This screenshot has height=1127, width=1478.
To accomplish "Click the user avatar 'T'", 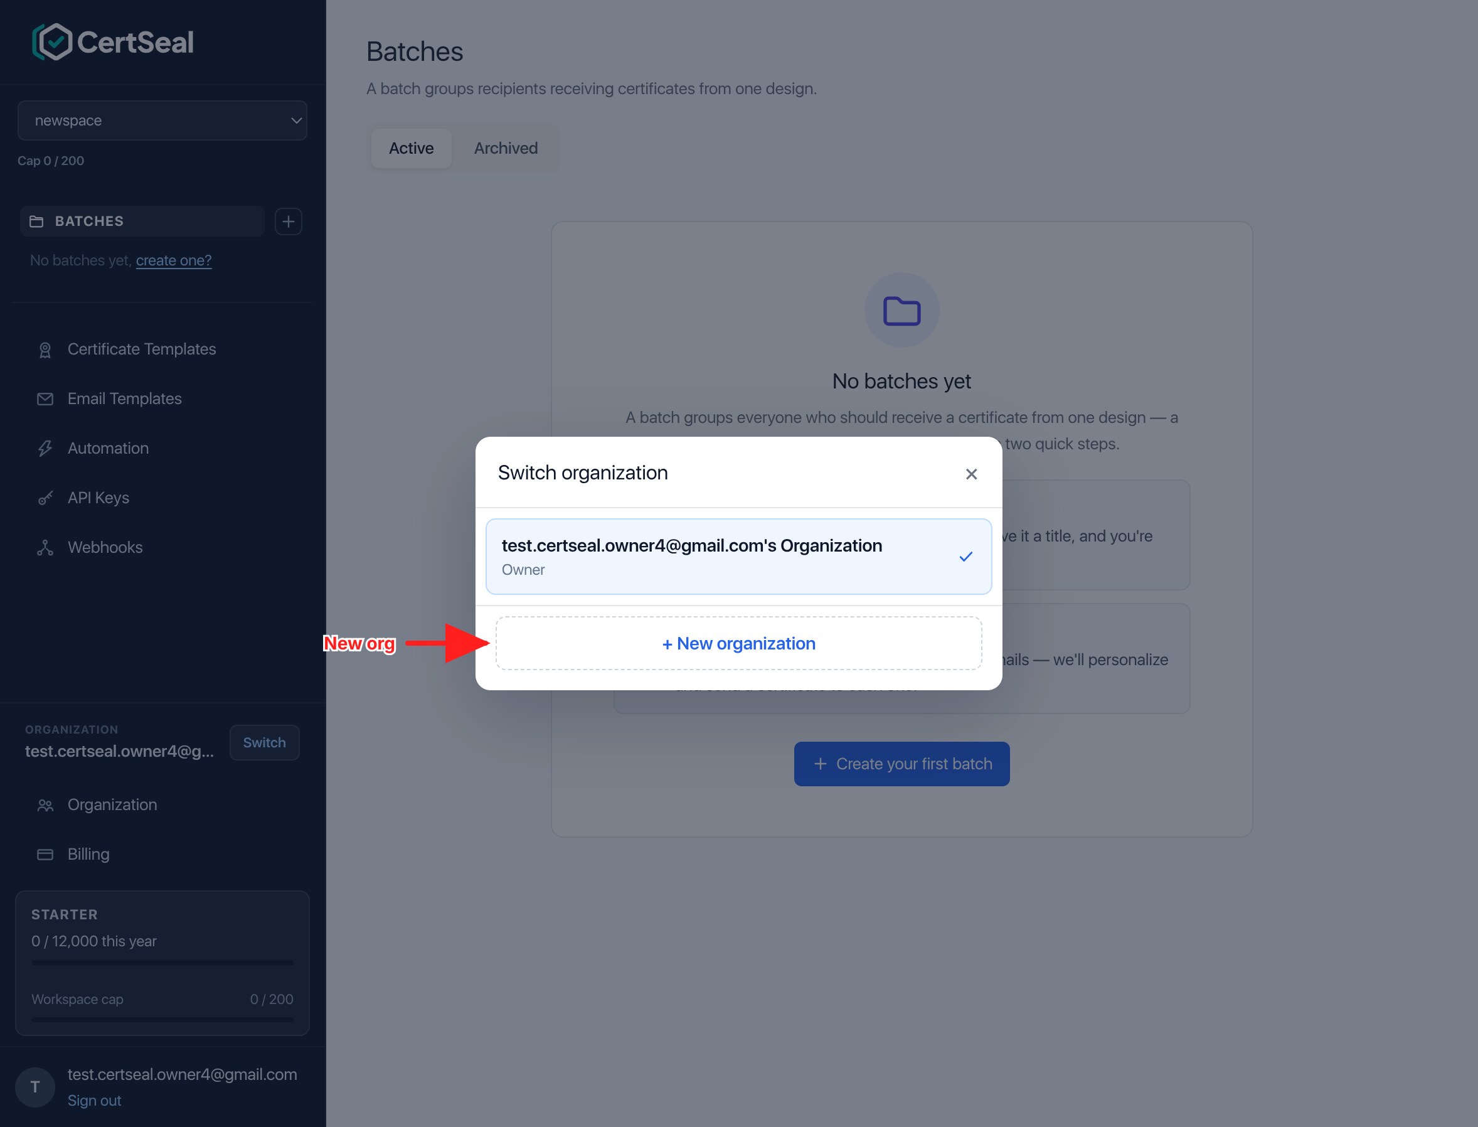I will point(35,1087).
